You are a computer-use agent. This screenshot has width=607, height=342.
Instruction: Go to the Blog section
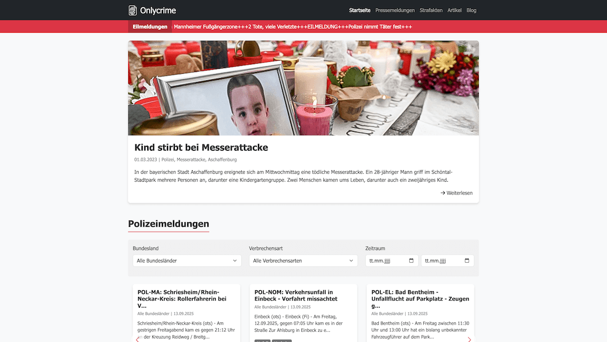coord(472,10)
